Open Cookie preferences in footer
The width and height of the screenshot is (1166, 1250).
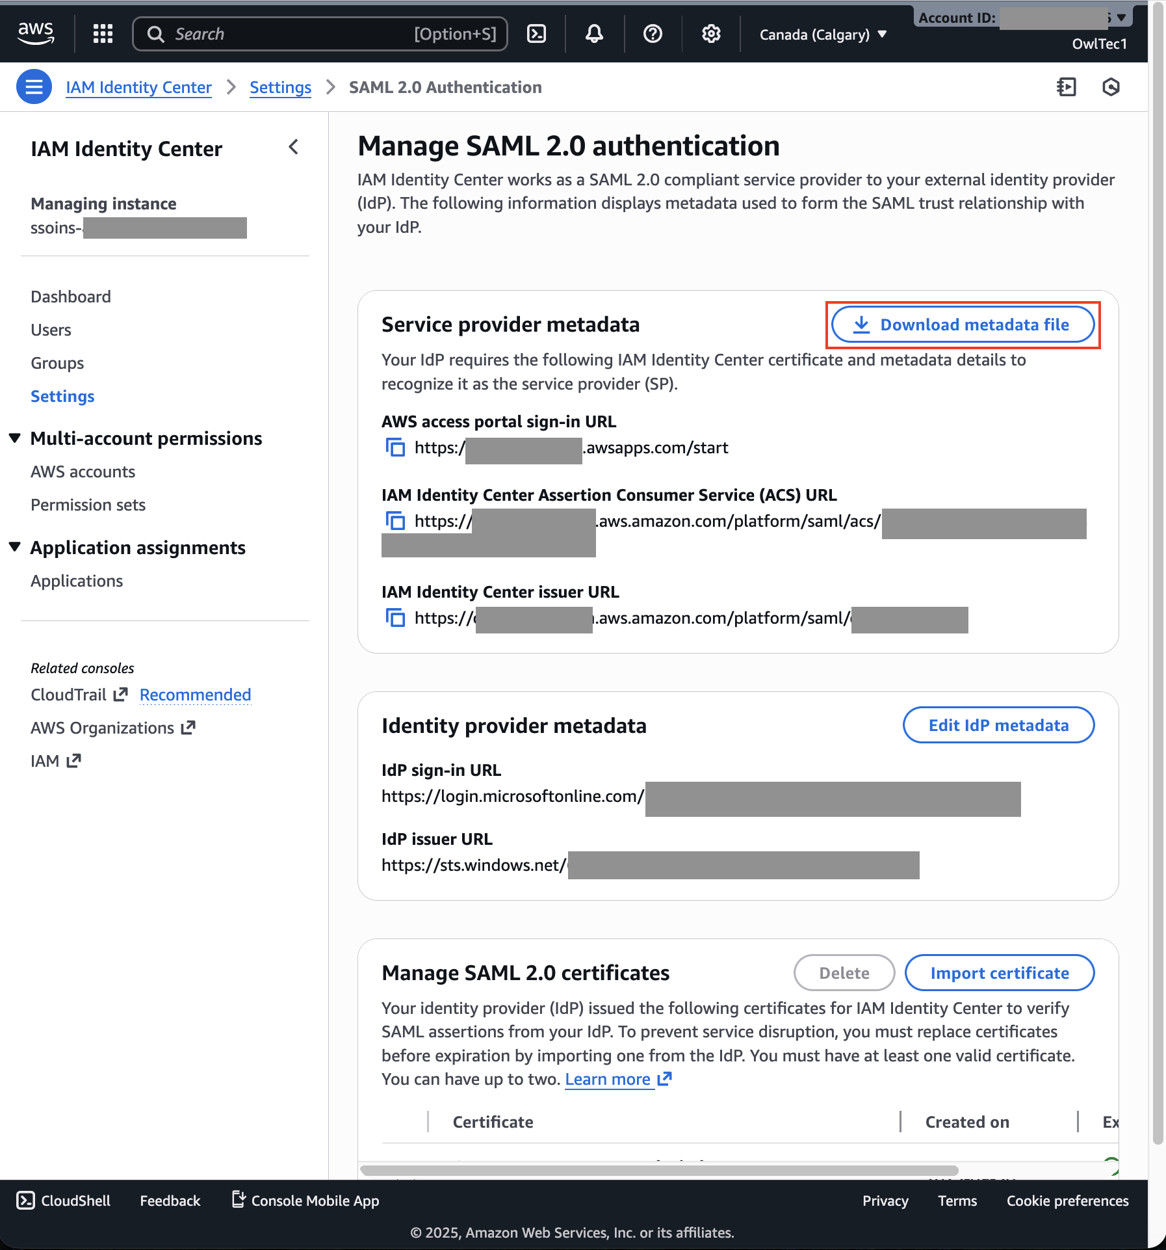click(x=1068, y=1201)
